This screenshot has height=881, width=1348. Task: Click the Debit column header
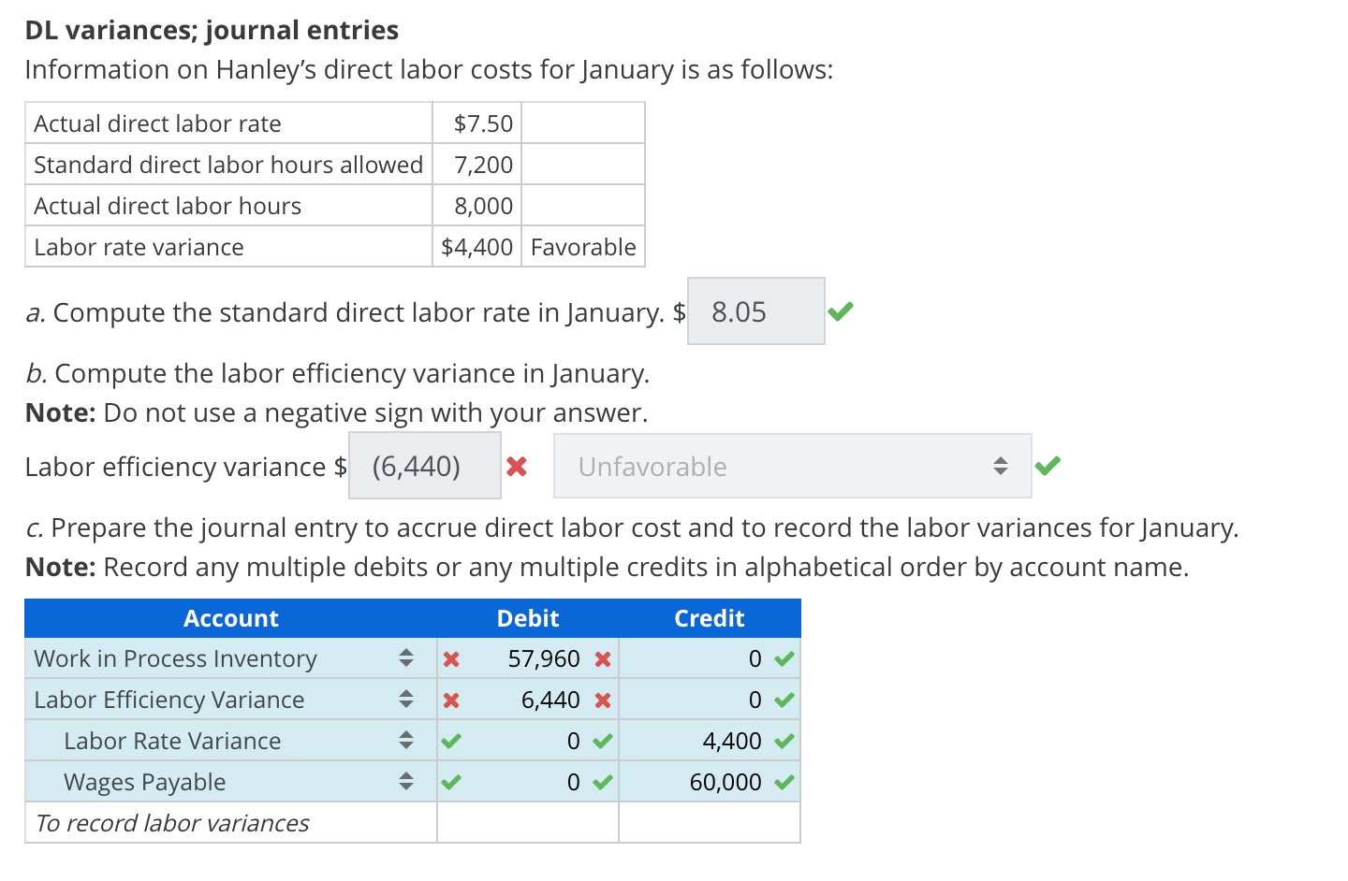click(x=527, y=617)
